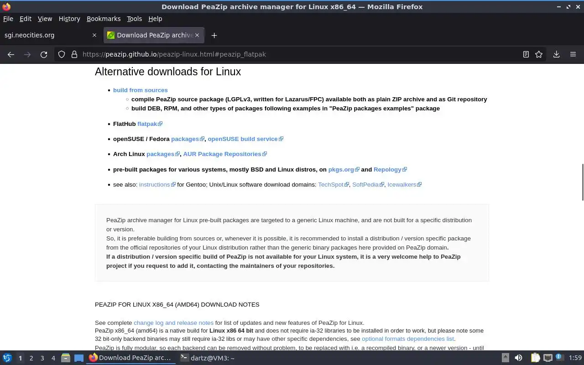Viewport: 584px width, 365px height.
Task: Click 'PEAZIP FOR LINUX X86_64 (AMD64) DOWNLOAD NOTES' text
Action: (177, 304)
